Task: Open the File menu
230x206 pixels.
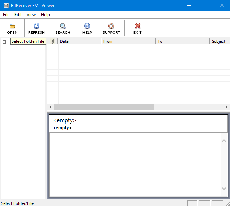Action: coord(6,15)
